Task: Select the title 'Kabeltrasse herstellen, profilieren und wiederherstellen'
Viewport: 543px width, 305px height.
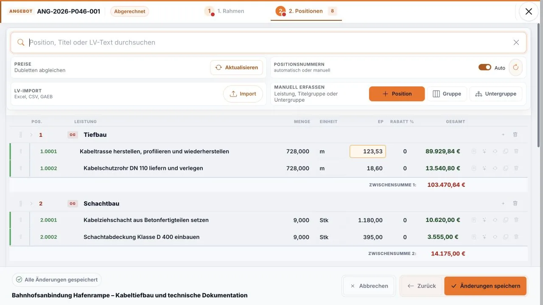Action: pyautogui.click(x=154, y=151)
